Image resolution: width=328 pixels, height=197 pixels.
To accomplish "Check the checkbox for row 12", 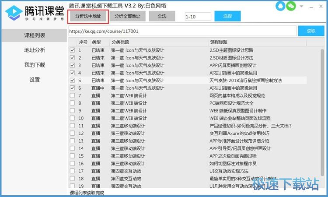I will [x=72, y=133].
